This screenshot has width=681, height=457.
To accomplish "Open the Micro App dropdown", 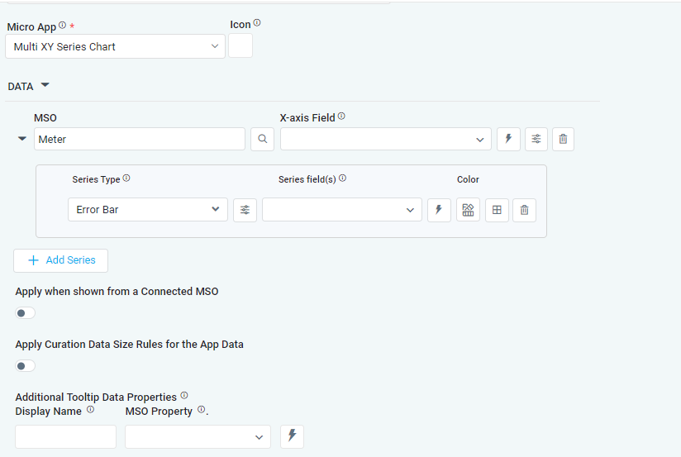I will point(115,47).
